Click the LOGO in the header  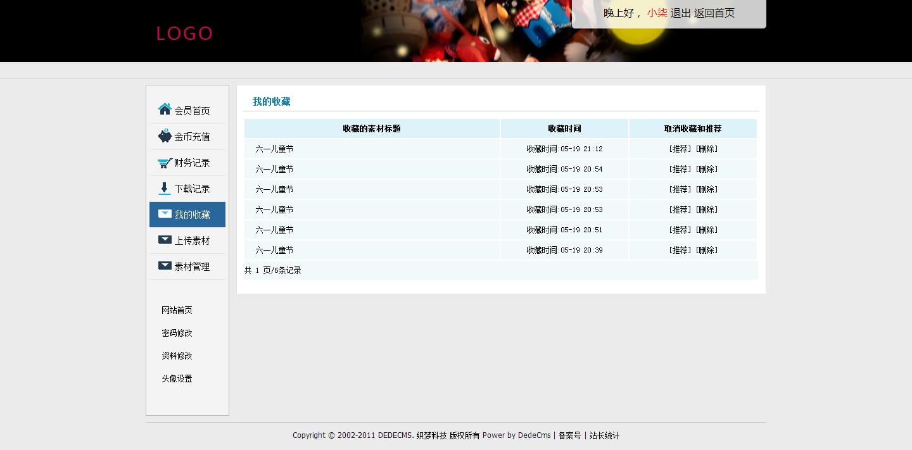click(184, 34)
